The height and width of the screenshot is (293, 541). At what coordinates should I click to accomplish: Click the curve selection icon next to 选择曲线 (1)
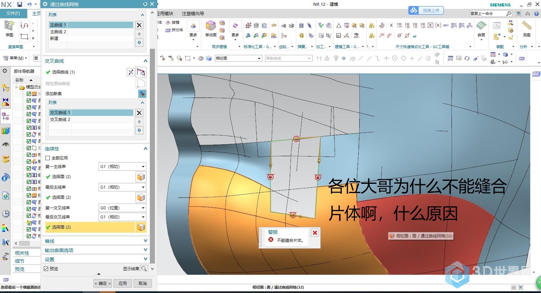click(x=141, y=72)
